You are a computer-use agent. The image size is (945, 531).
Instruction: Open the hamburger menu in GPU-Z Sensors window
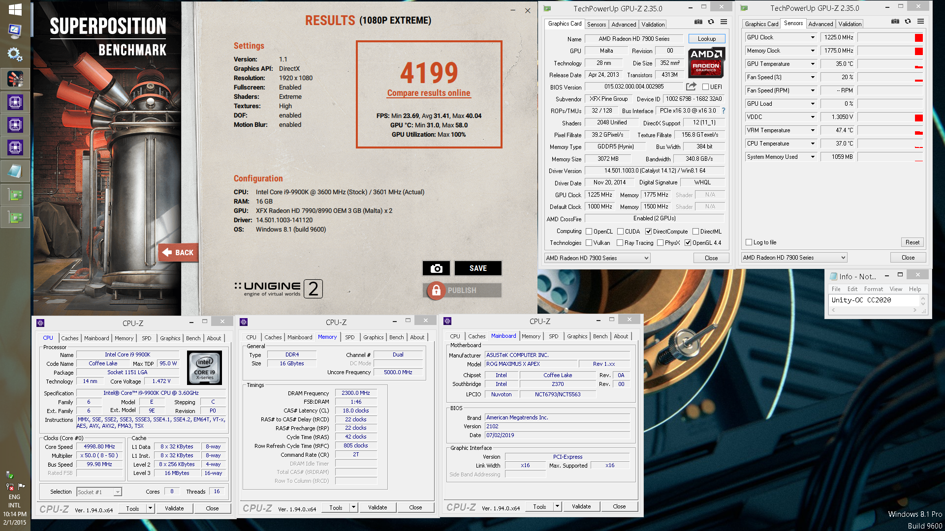921,21
